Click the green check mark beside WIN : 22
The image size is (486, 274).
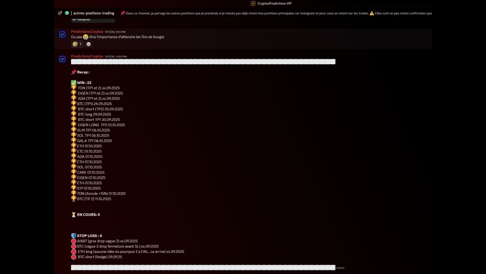point(73,83)
